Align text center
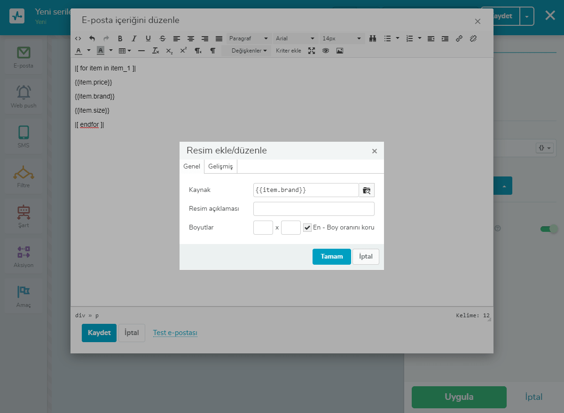This screenshot has width=564, height=413. [x=190, y=38]
